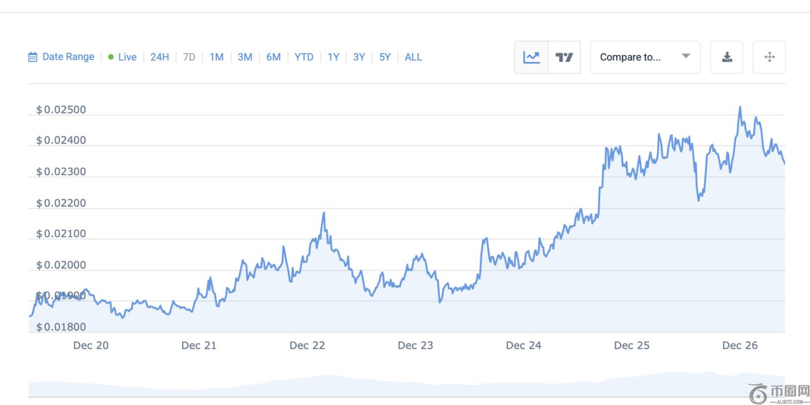Screen dimensions: 810x405
Task: Click the green Live indicator dot
Action: 111,57
